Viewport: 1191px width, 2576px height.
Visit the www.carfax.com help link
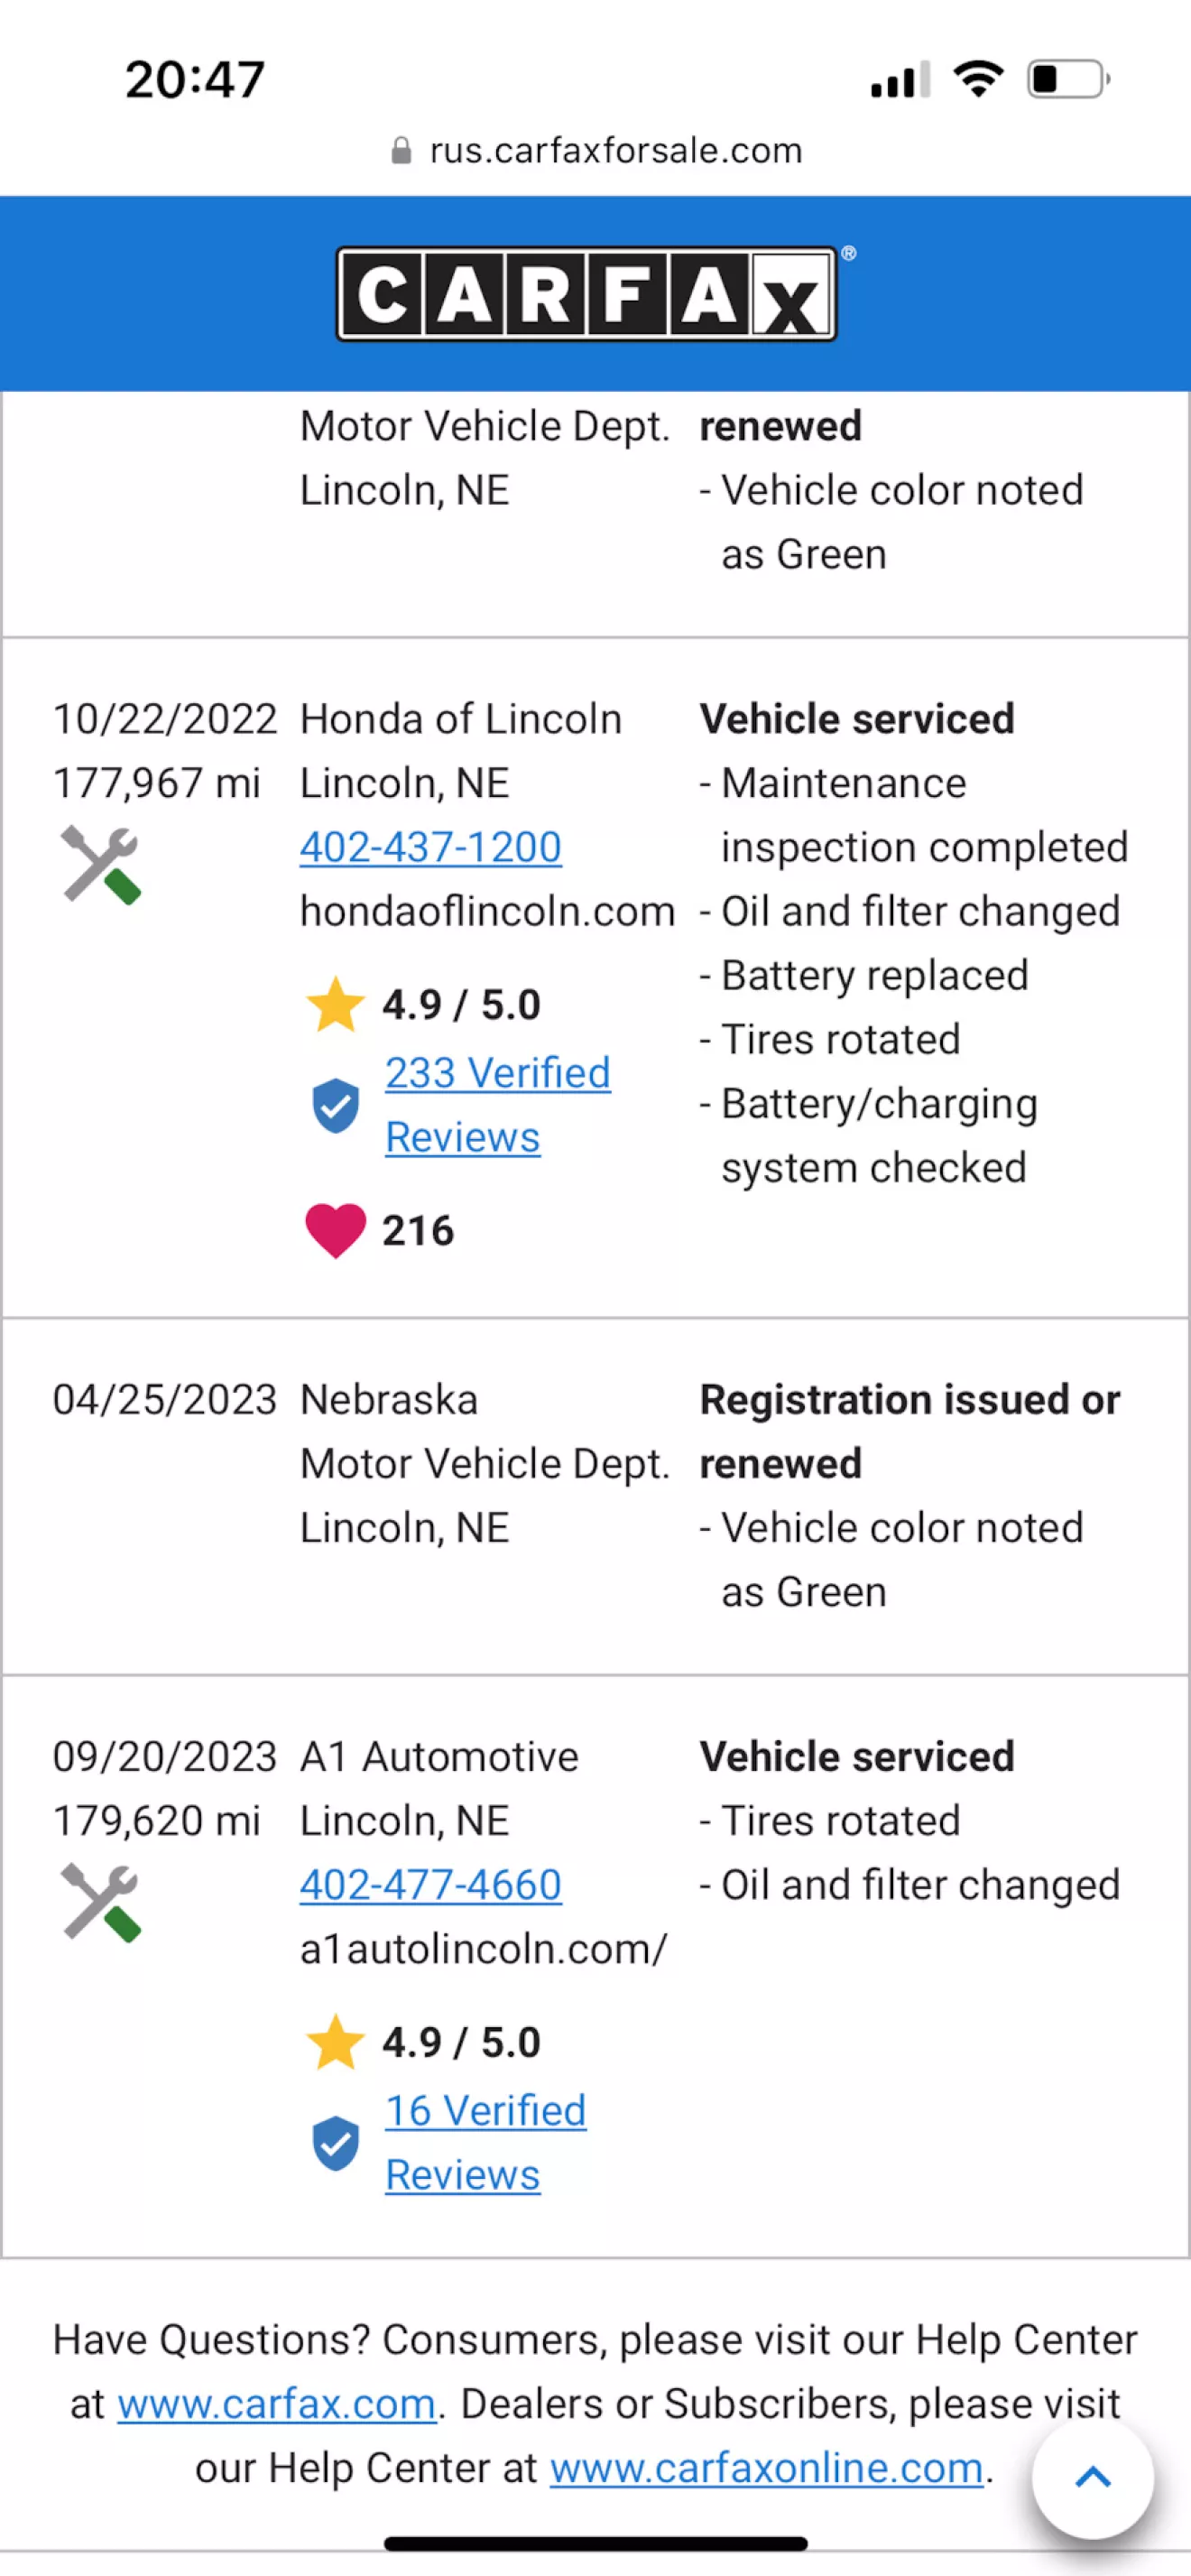277,2404
